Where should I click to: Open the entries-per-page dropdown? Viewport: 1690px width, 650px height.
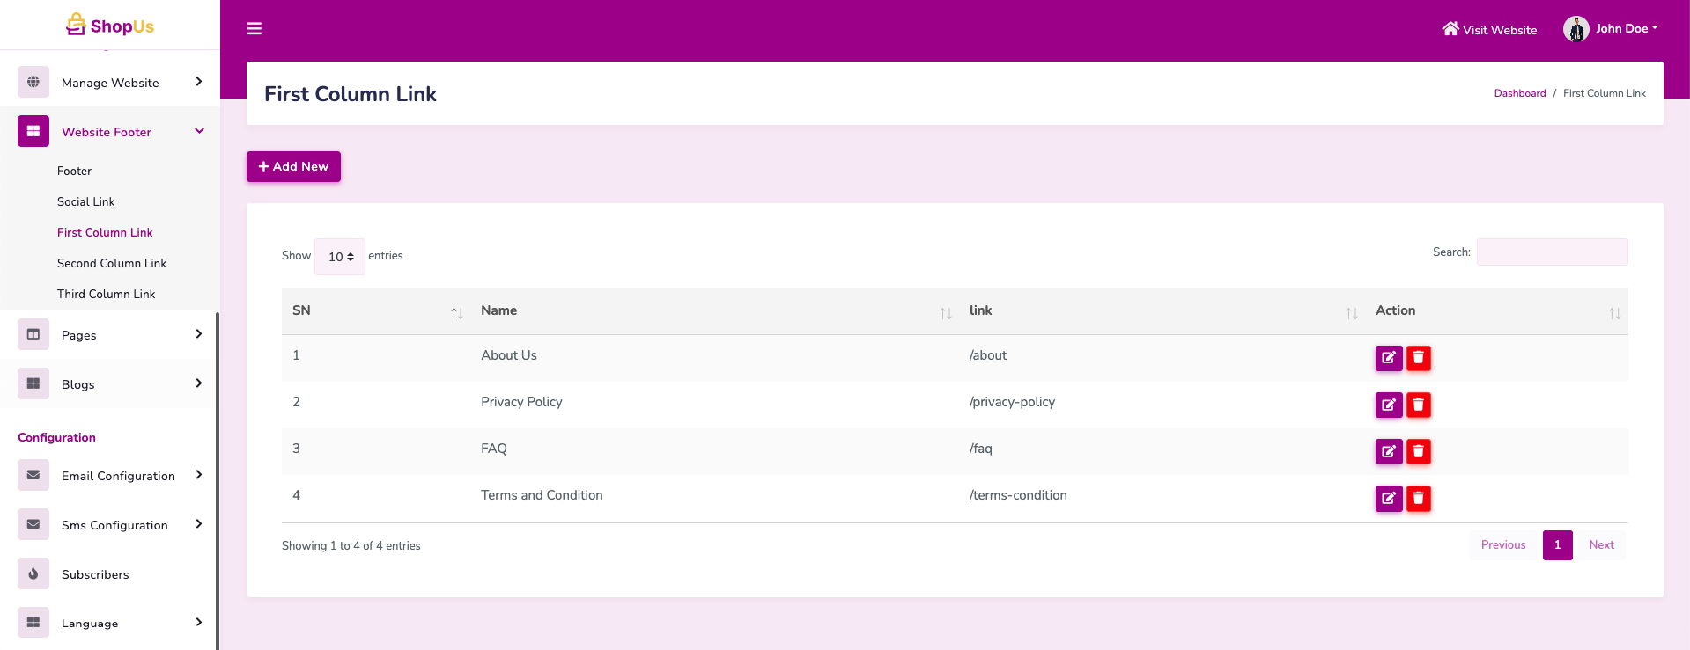pos(340,257)
